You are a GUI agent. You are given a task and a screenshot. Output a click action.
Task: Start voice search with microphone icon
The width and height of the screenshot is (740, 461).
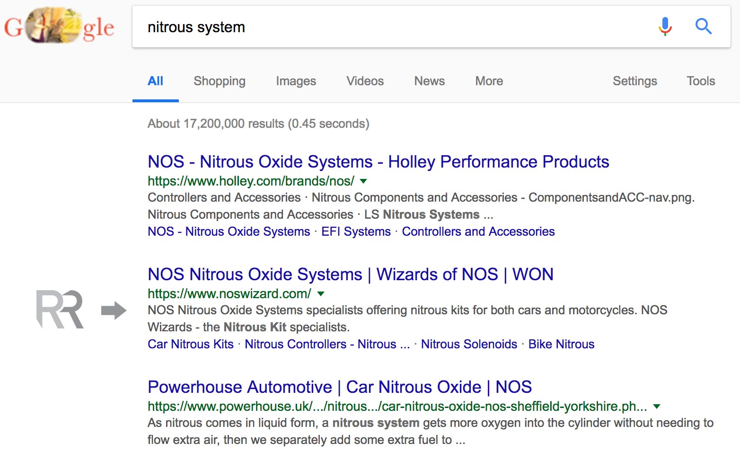665,27
